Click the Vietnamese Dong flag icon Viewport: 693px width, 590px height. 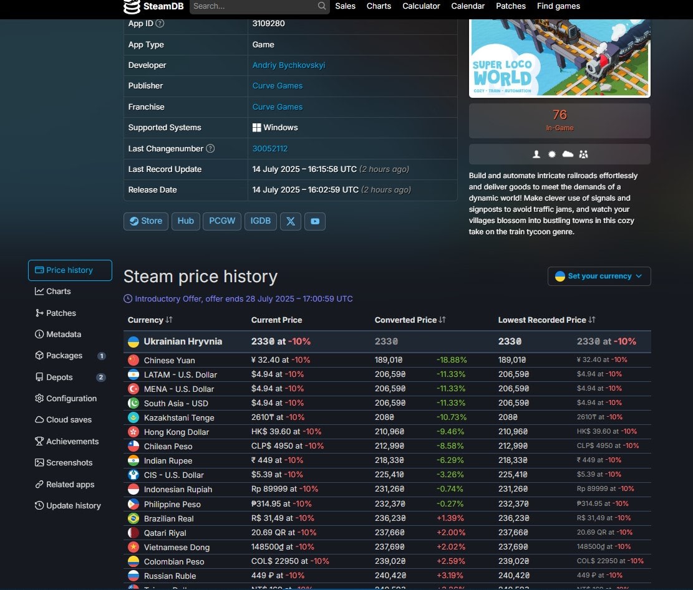point(133,547)
